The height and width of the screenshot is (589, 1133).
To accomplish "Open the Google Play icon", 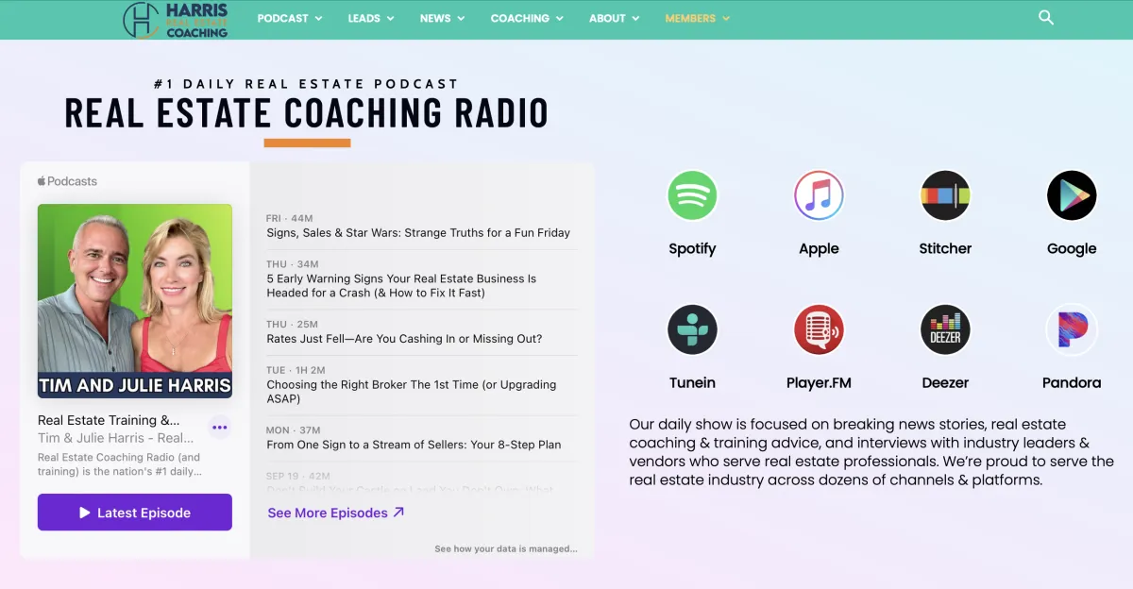I will [1072, 195].
